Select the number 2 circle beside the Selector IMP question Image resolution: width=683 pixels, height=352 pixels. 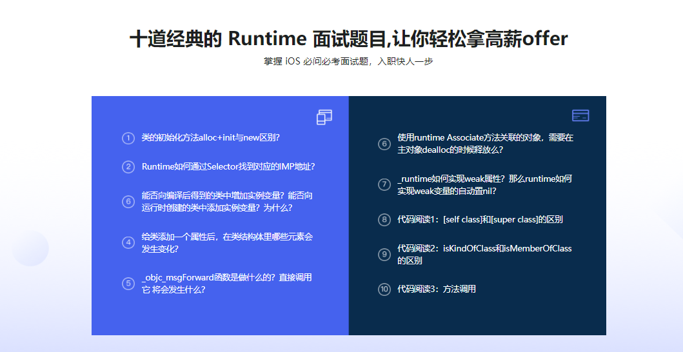coord(128,167)
